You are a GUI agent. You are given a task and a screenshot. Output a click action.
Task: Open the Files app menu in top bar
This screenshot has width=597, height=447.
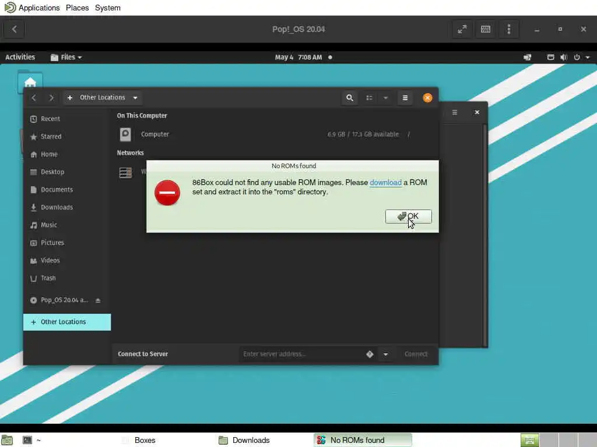point(66,57)
